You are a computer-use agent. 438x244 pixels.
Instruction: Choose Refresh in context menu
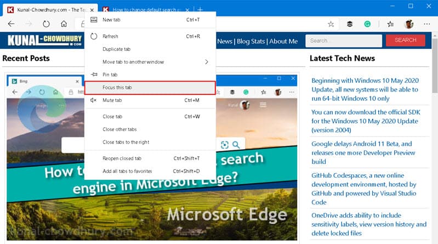(x=150, y=36)
